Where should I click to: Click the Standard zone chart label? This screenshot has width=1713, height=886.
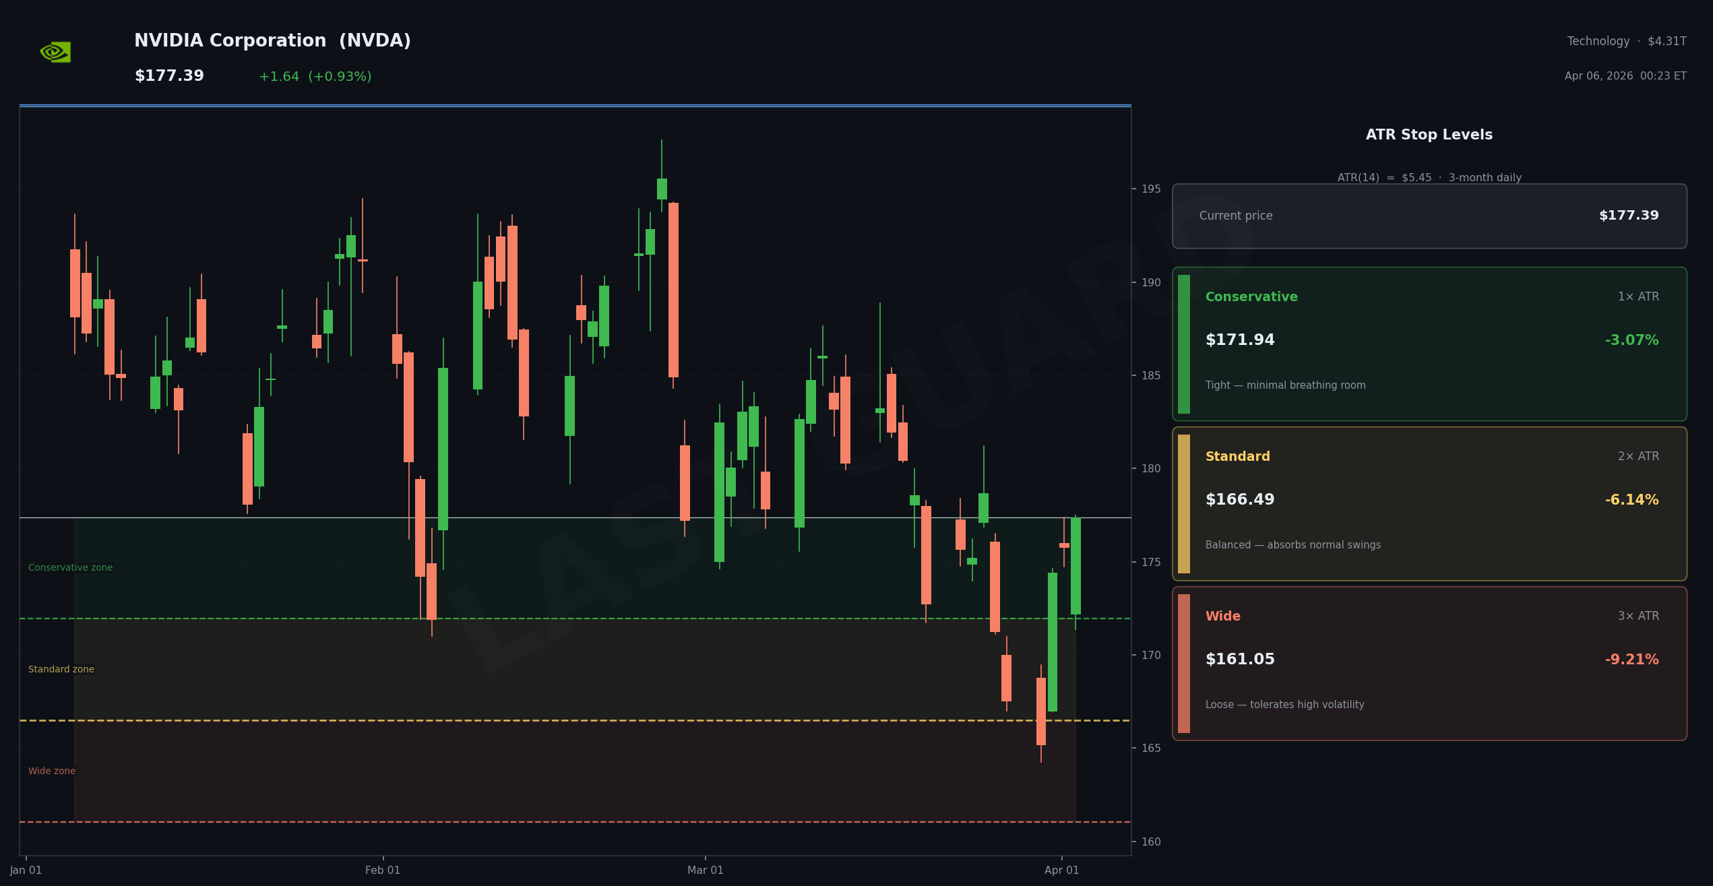[61, 669]
